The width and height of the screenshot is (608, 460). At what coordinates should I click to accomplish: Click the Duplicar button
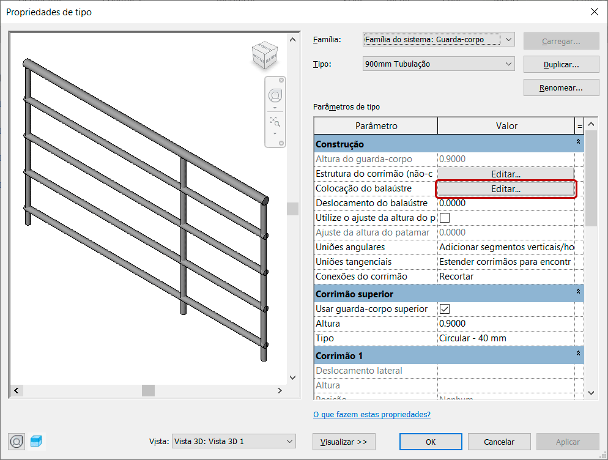(561, 64)
